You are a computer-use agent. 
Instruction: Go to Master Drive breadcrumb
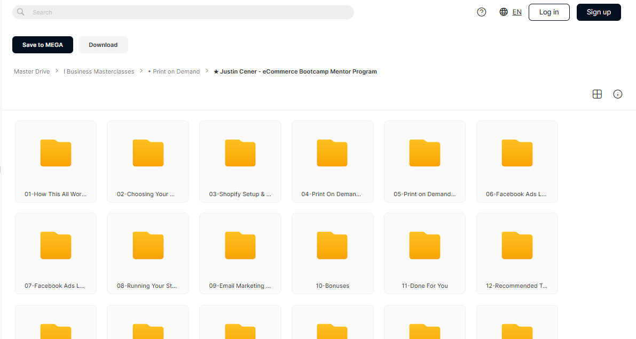coord(32,71)
